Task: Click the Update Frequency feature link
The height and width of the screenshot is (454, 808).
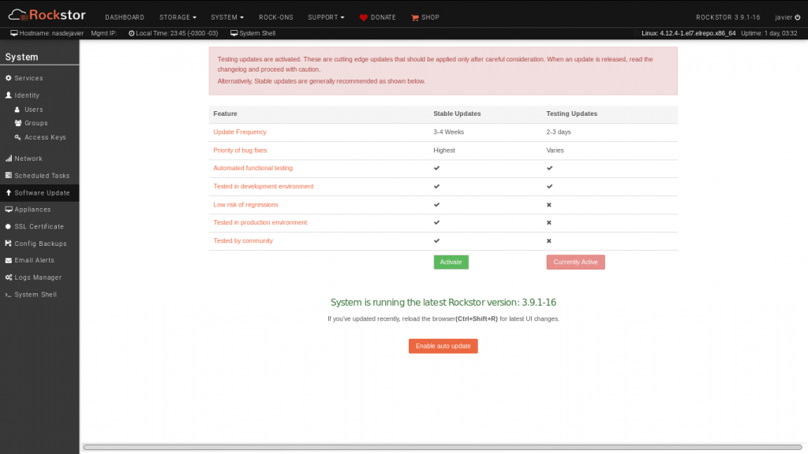Action: click(x=240, y=132)
